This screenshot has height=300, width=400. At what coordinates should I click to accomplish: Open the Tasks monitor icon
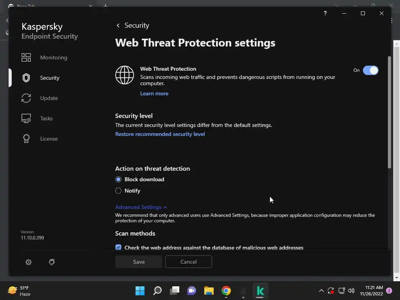tap(26, 118)
